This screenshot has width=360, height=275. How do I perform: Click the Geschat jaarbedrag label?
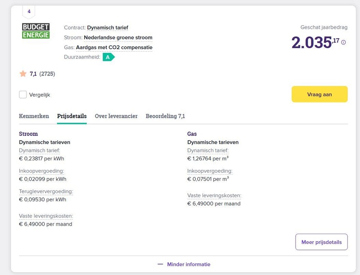(324, 27)
